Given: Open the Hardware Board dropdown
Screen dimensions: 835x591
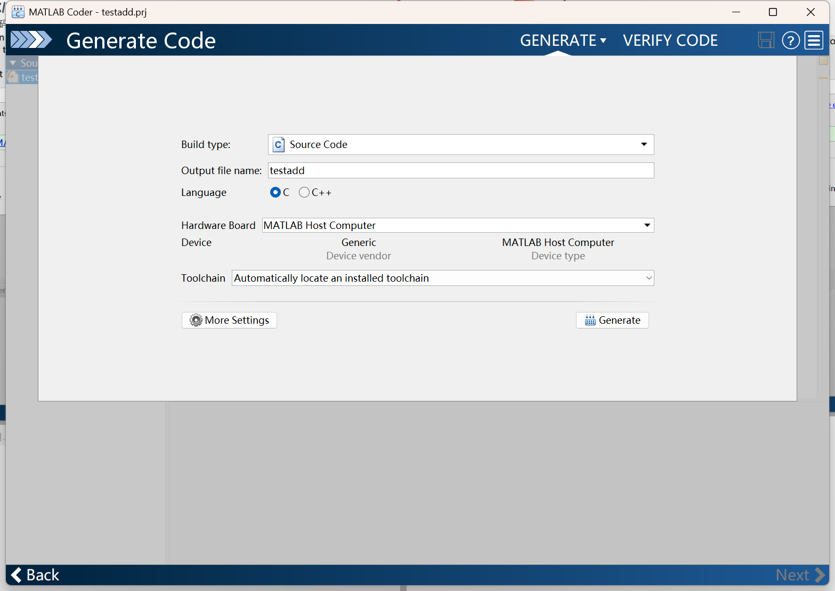Looking at the screenshot, I should point(458,225).
